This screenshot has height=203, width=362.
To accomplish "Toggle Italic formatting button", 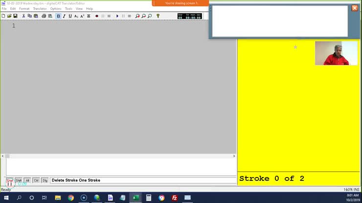I will coord(64,16).
